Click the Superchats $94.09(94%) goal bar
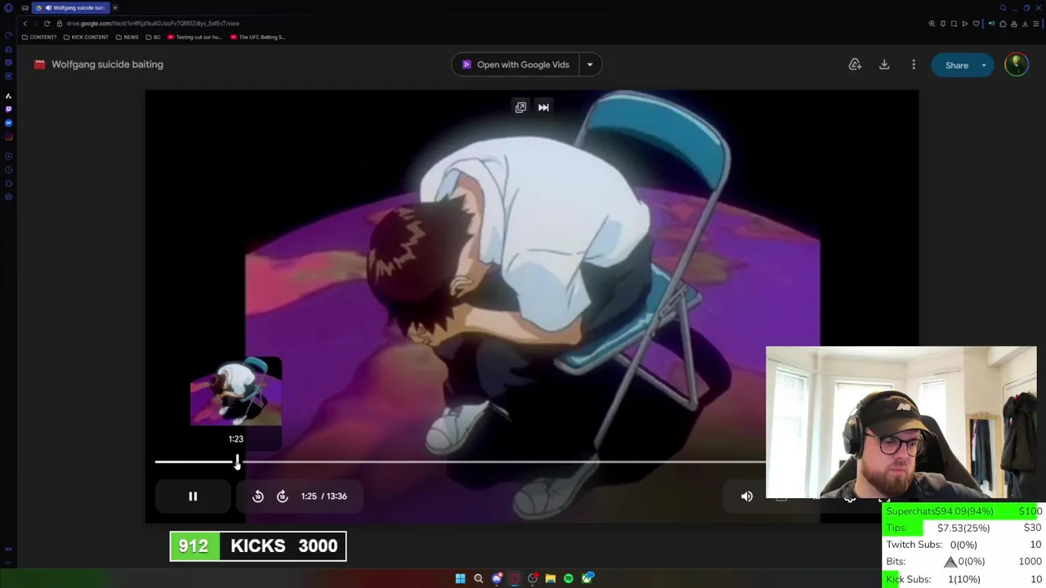The height and width of the screenshot is (588, 1046). [964, 511]
